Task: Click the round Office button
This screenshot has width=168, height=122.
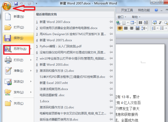Action: pos(7,6)
